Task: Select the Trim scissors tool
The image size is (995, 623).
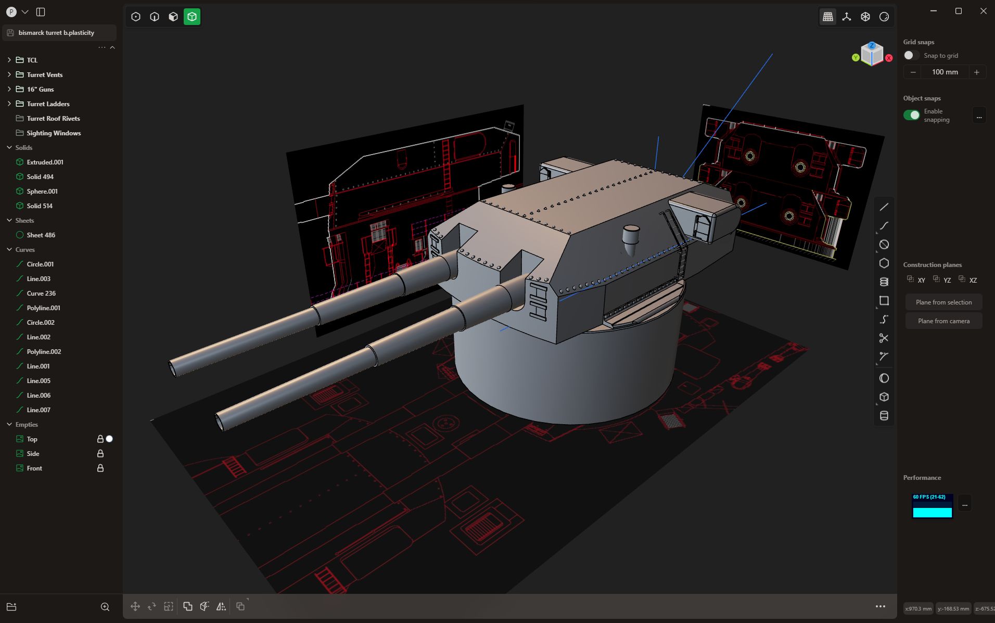Action: pyautogui.click(x=884, y=338)
